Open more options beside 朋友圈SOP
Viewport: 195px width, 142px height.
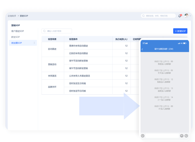click(34, 43)
